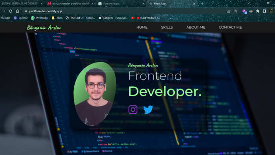Viewport: 275px width, 155px height.
Task: Reload the current page
Action: (11, 11)
